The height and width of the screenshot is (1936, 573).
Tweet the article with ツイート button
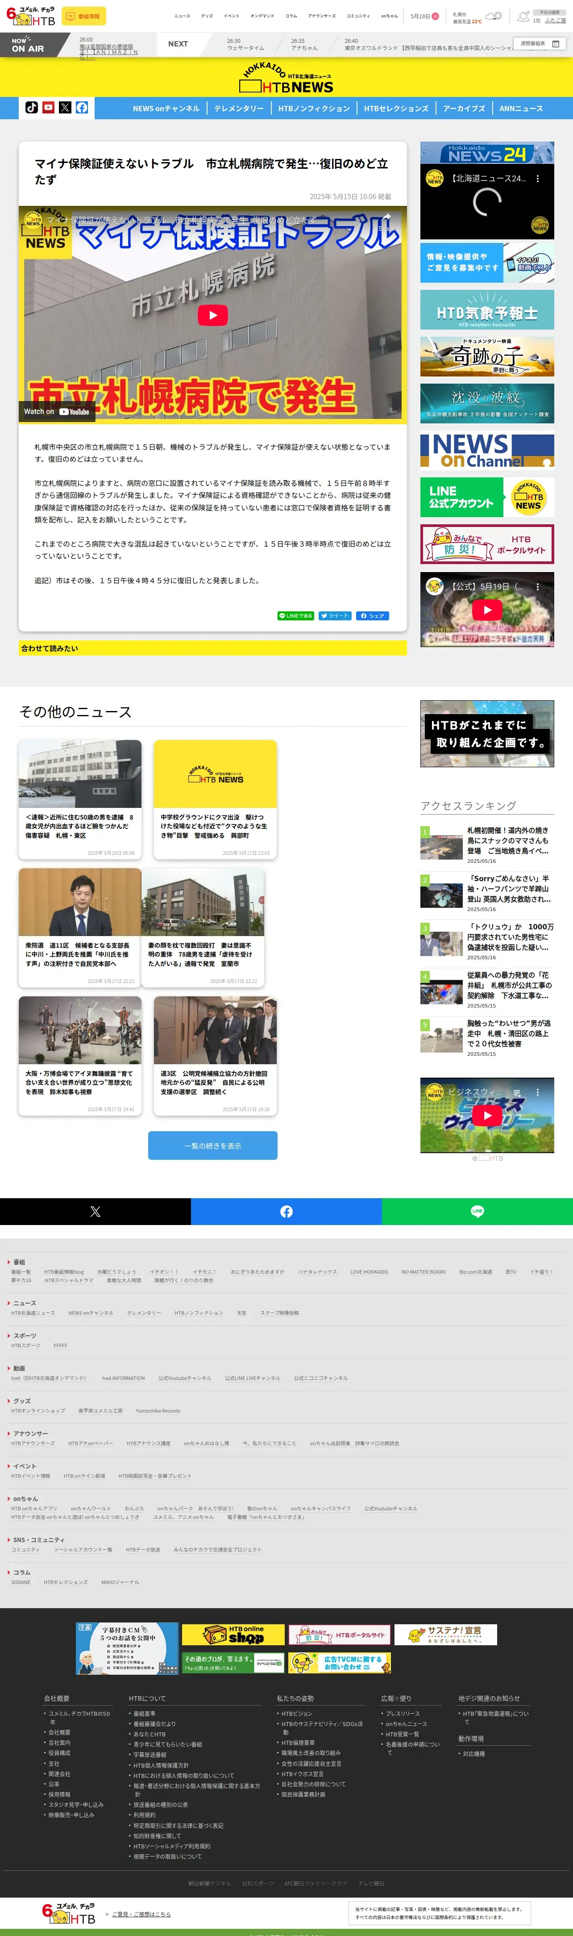tap(335, 615)
